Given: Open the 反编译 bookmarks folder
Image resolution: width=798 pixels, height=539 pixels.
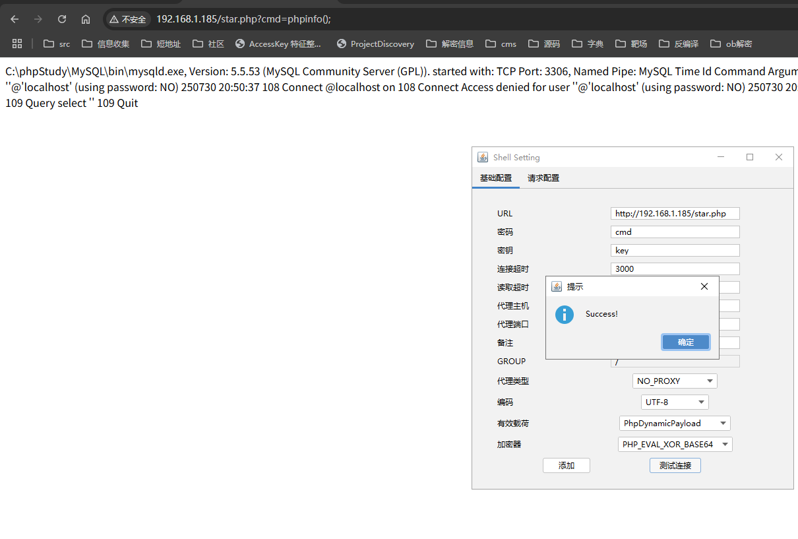Looking at the screenshot, I should coord(686,44).
